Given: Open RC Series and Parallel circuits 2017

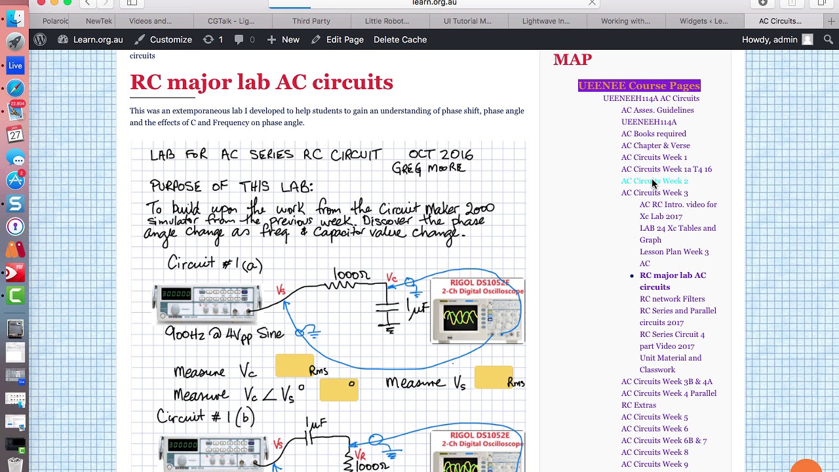Looking at the screenshot, I should click(x=678, y=317).
